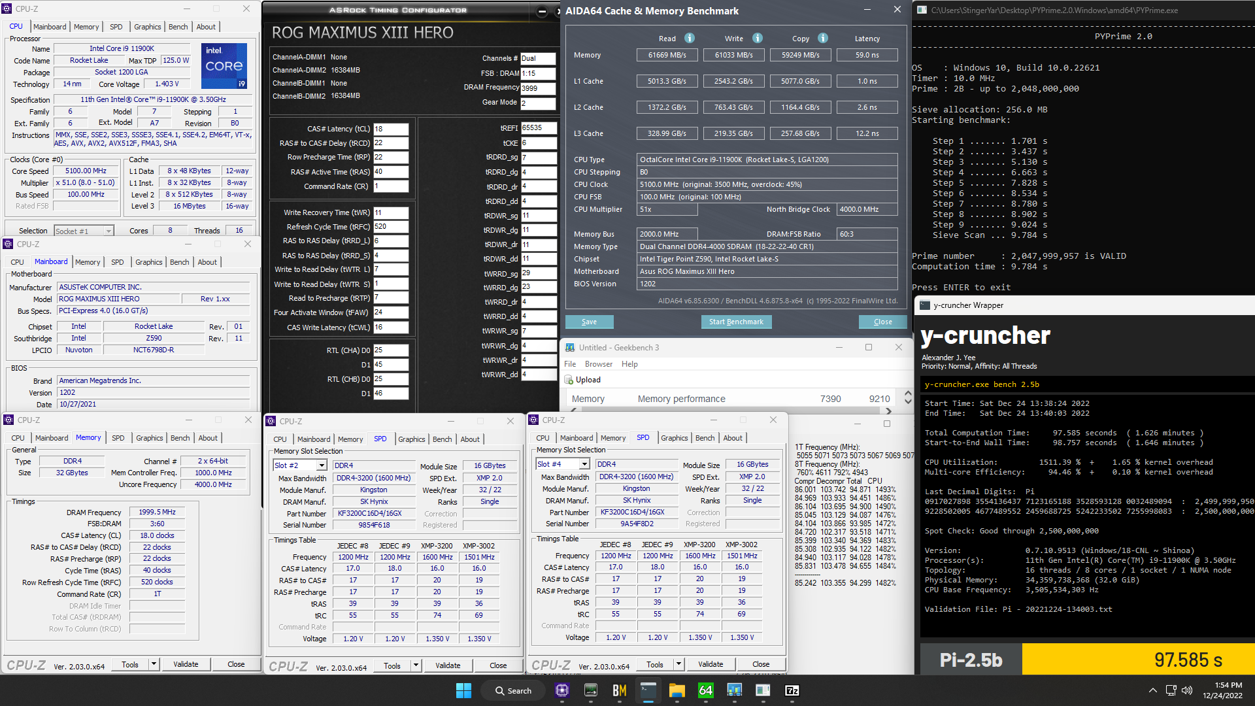Open AIDA64 from the taskbar
Viewport: 1255px width, 706px height.
pyautogui.click(x=706, y=690)
